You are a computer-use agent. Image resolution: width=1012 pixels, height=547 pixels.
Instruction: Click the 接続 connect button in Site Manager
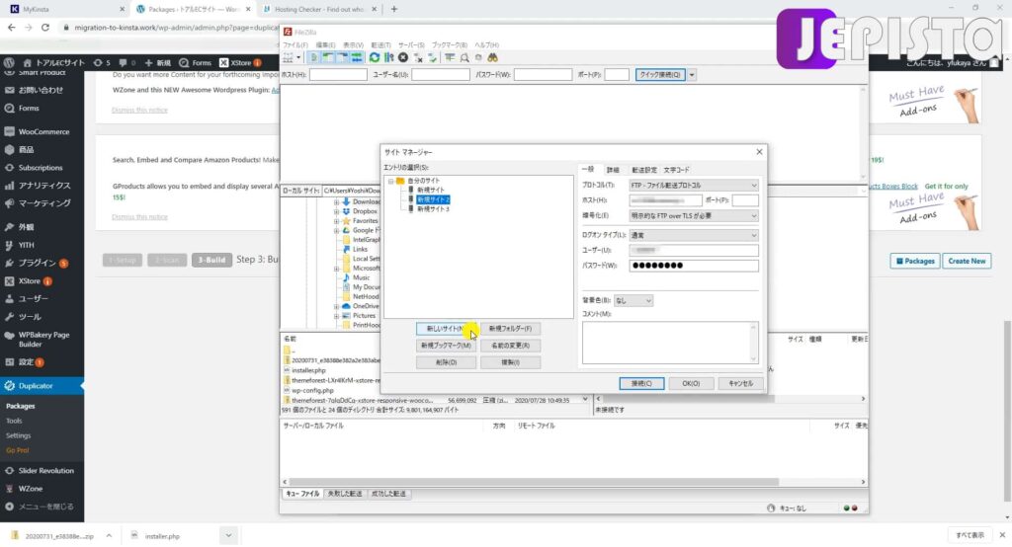pos(641,384)
